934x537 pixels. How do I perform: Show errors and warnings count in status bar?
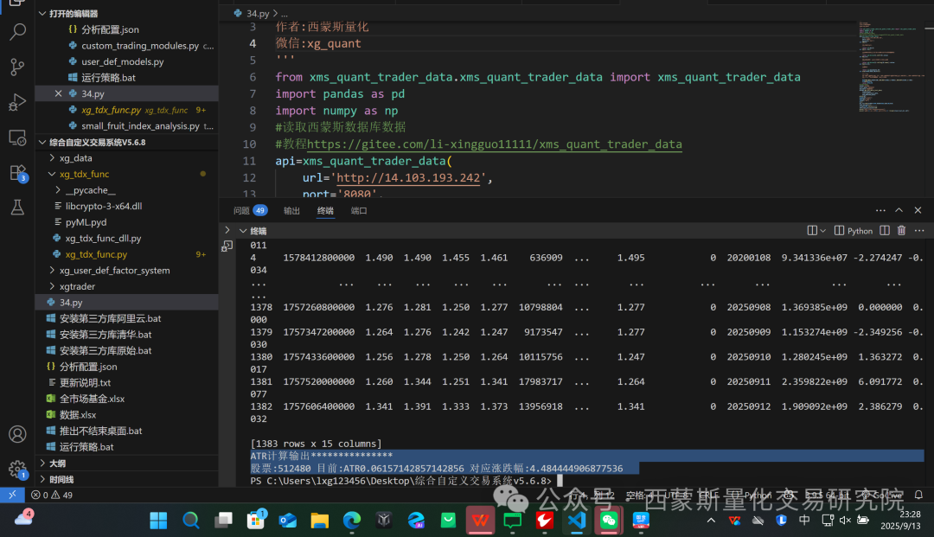point(52,495)
